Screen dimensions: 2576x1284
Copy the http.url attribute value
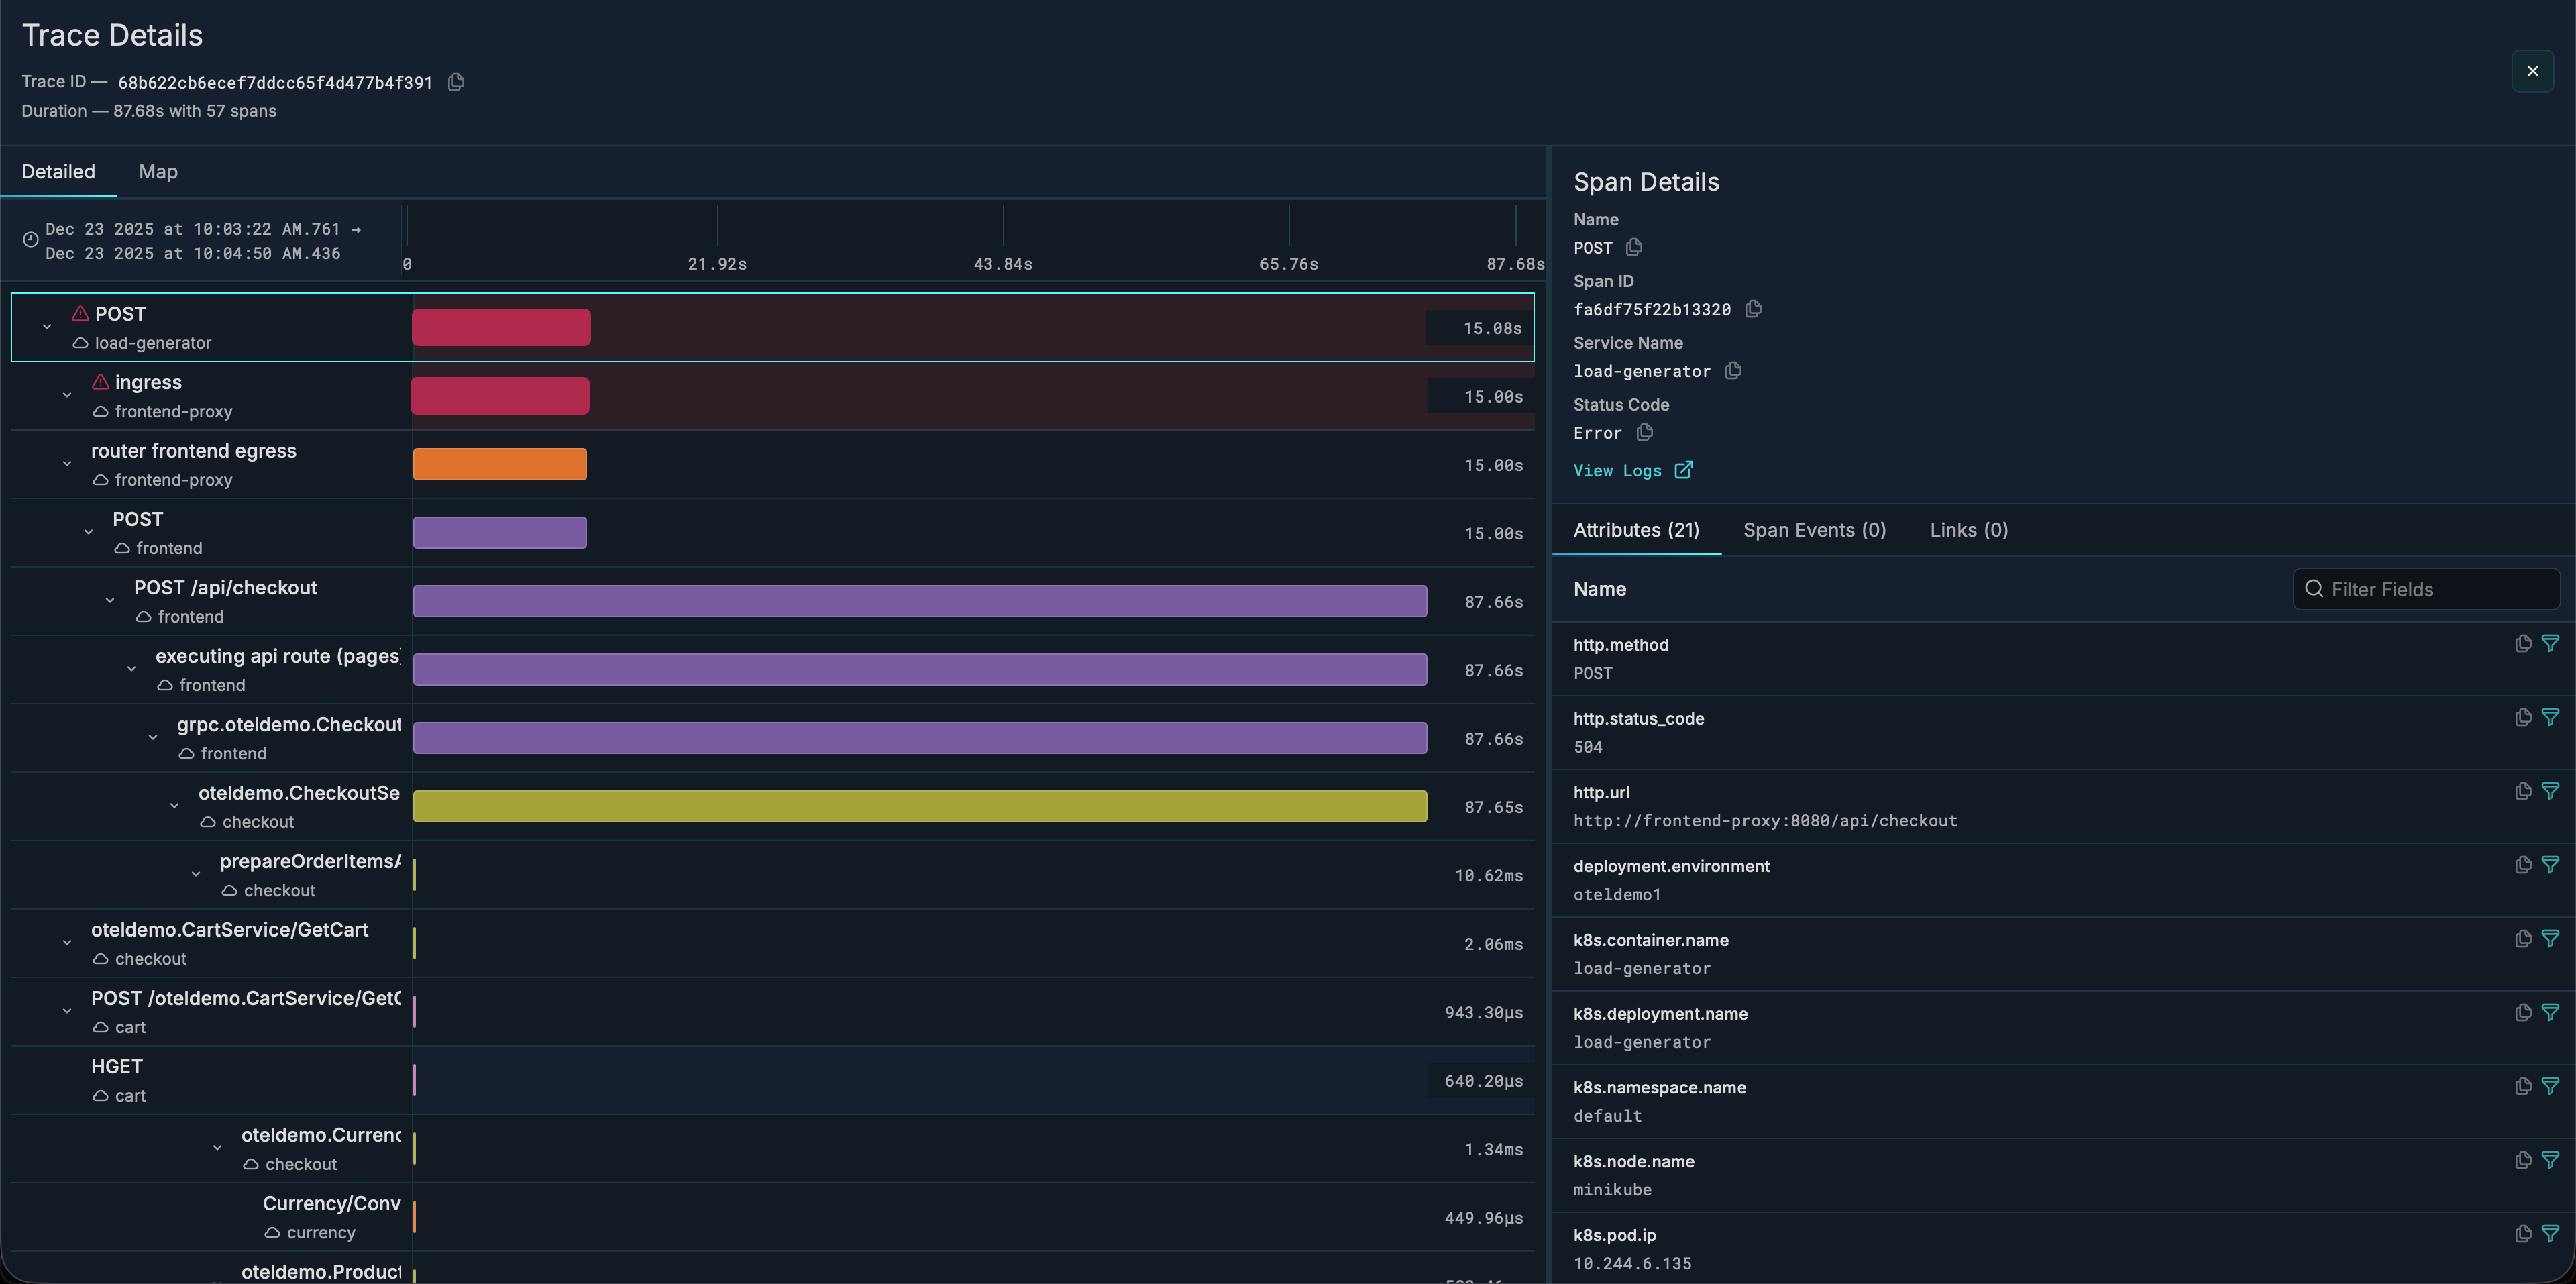coord(2523,791)
